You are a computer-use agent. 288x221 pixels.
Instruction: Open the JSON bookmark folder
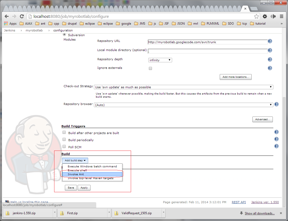click(x=178, y=24)
